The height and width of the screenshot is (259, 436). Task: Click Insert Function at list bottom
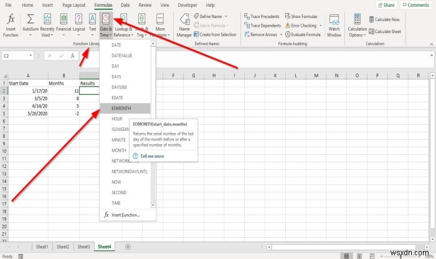pyautogui.click(x=128, y=215)
